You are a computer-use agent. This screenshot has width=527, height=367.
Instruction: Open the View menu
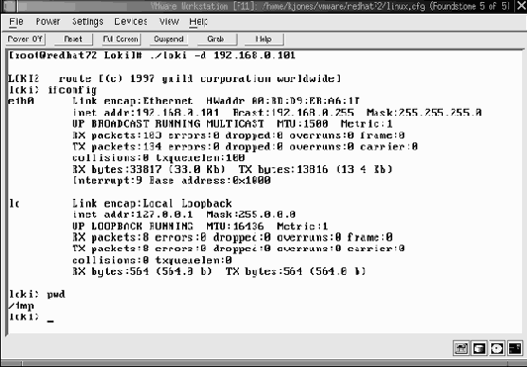click(x=169, y=22)
